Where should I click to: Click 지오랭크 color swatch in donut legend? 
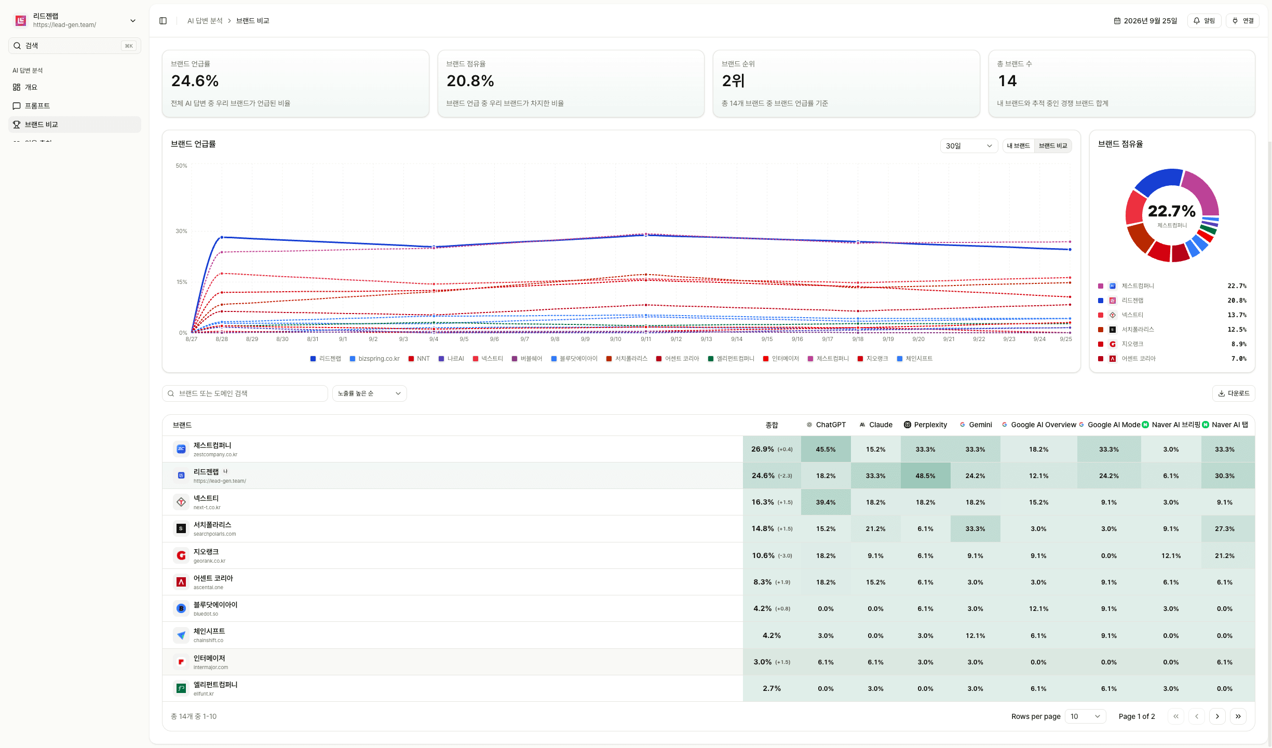click(1101, 344)
